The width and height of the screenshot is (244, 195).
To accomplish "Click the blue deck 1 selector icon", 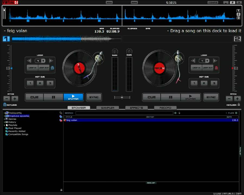I will click(x=6, y=39).
